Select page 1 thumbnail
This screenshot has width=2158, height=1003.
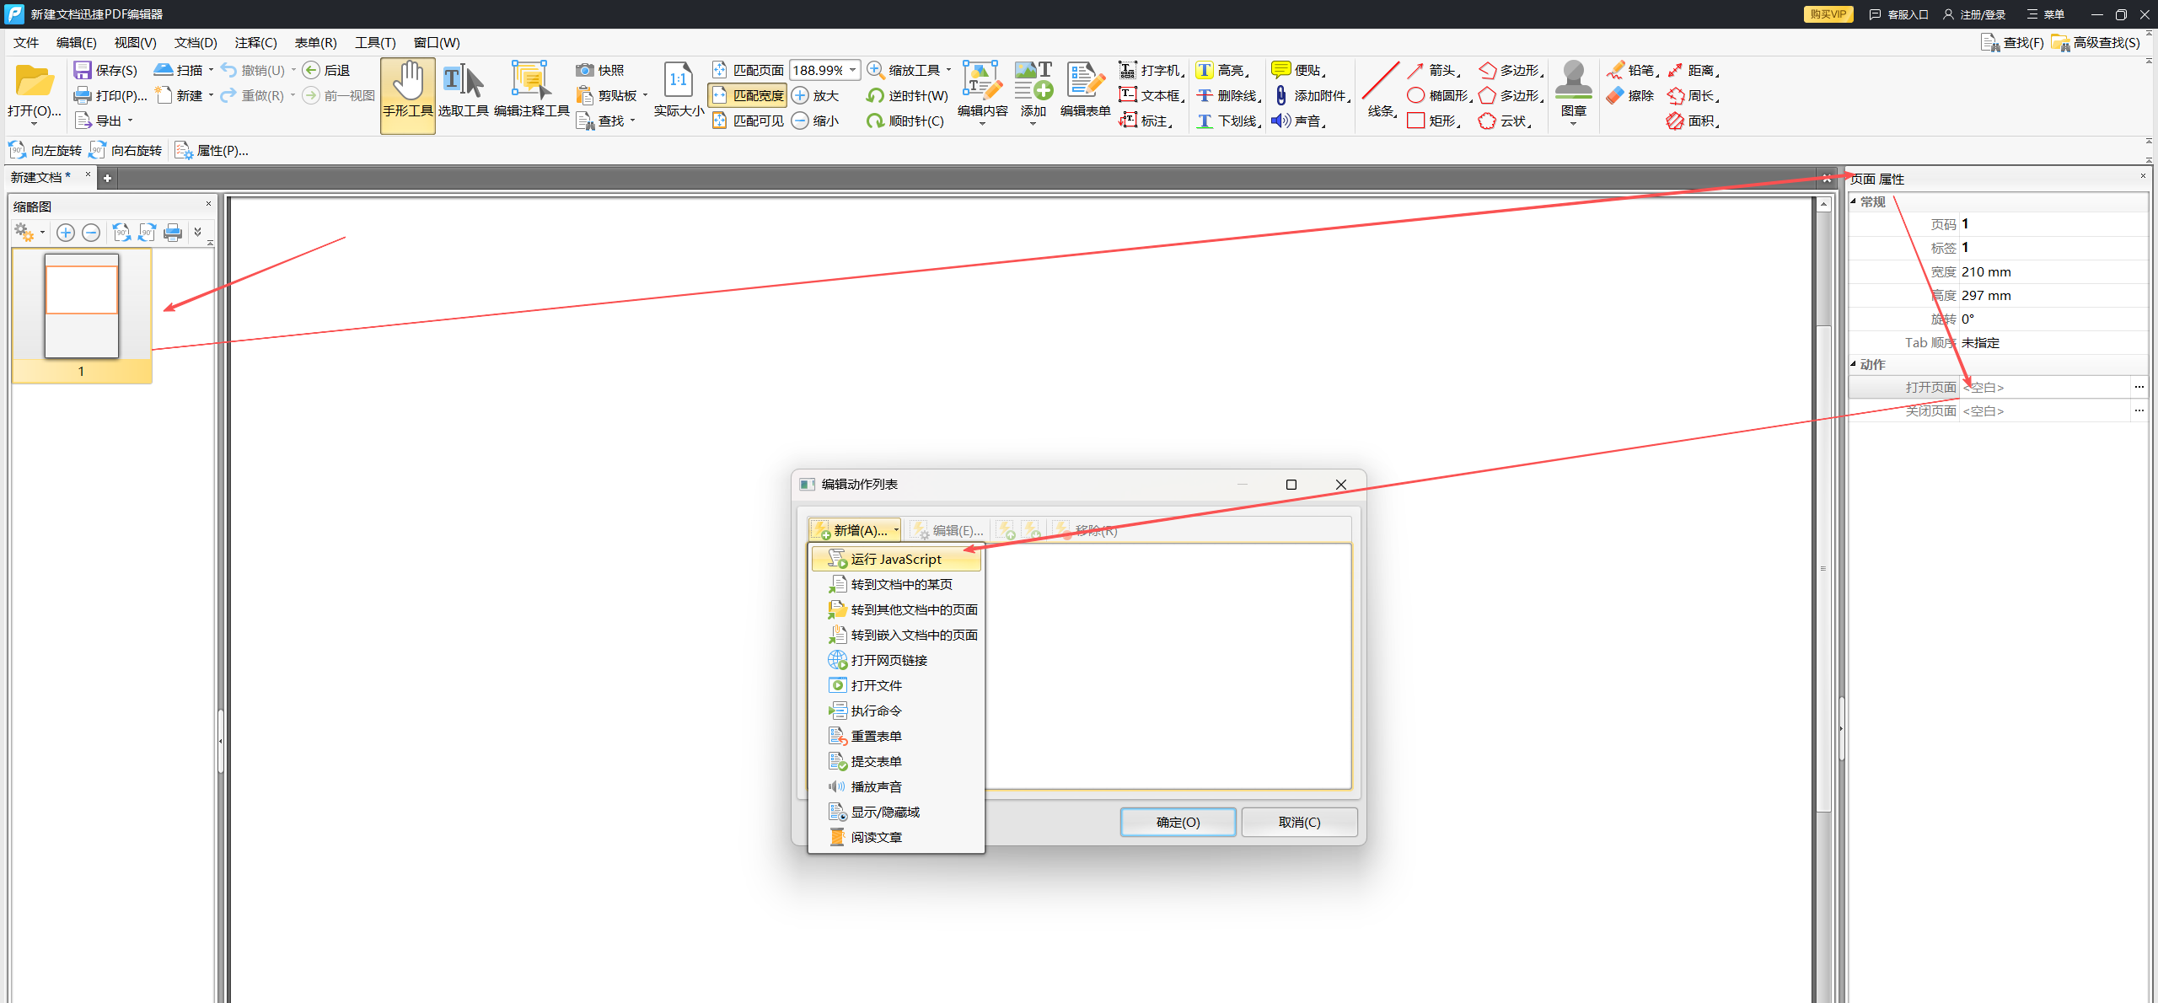pos(82,306)
